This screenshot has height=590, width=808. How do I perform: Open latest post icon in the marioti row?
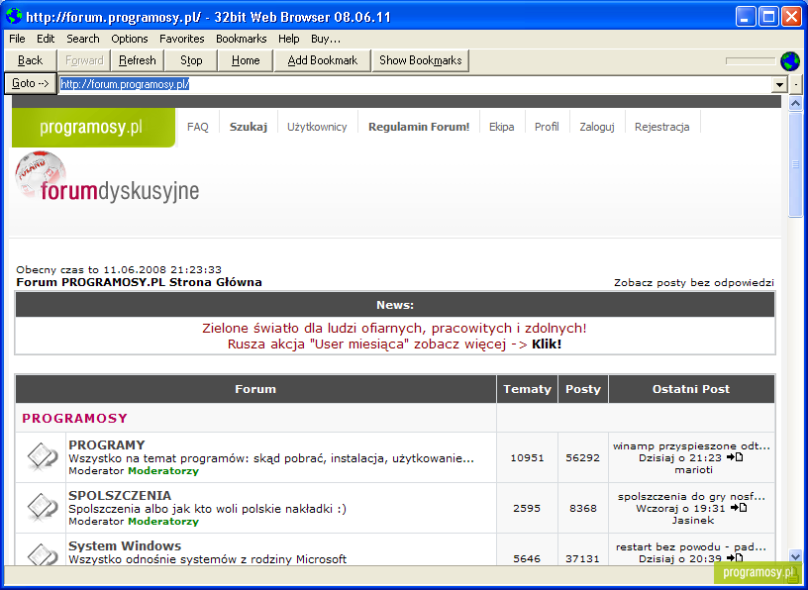click(x=736, y=457)
